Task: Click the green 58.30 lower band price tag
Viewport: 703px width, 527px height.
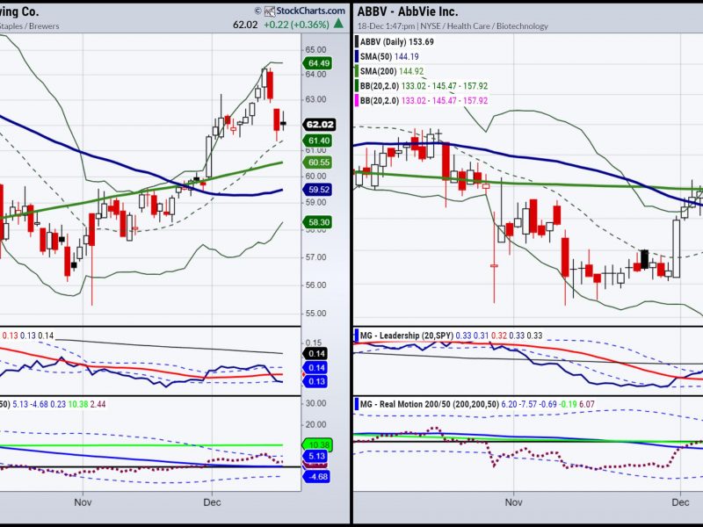Action: point(318,222)
